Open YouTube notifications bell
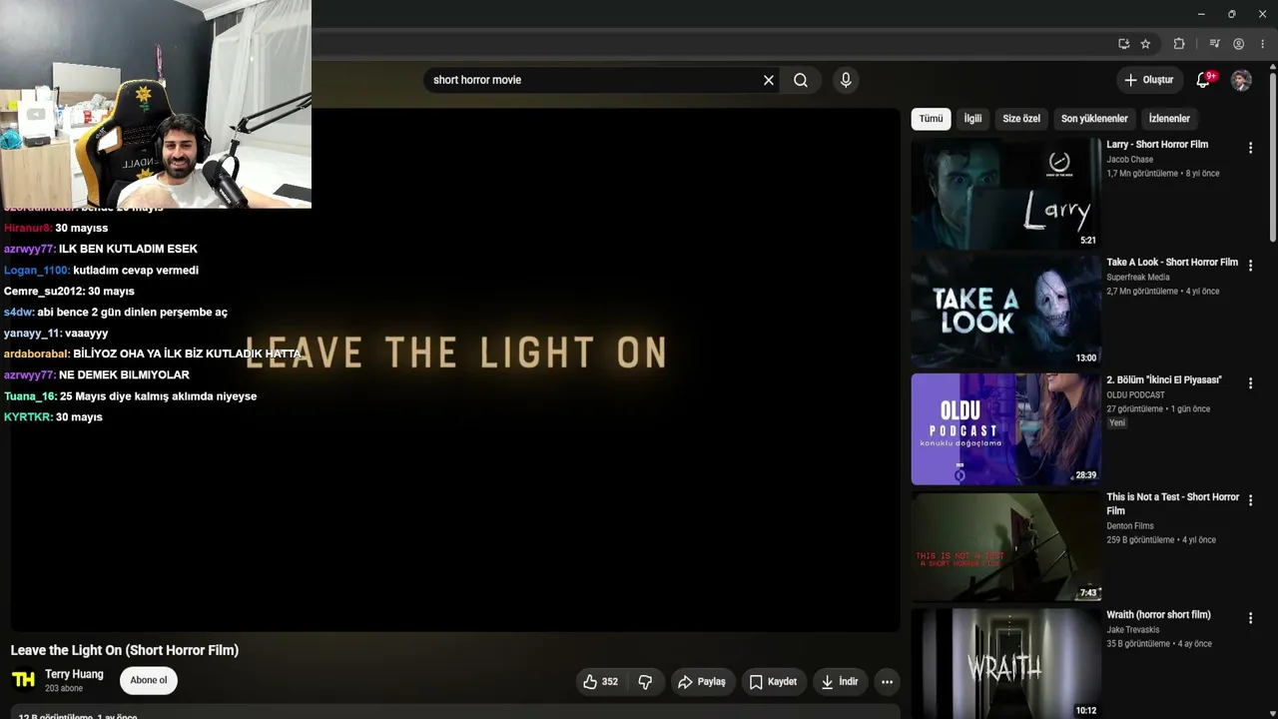 [x=1203, y=80]
